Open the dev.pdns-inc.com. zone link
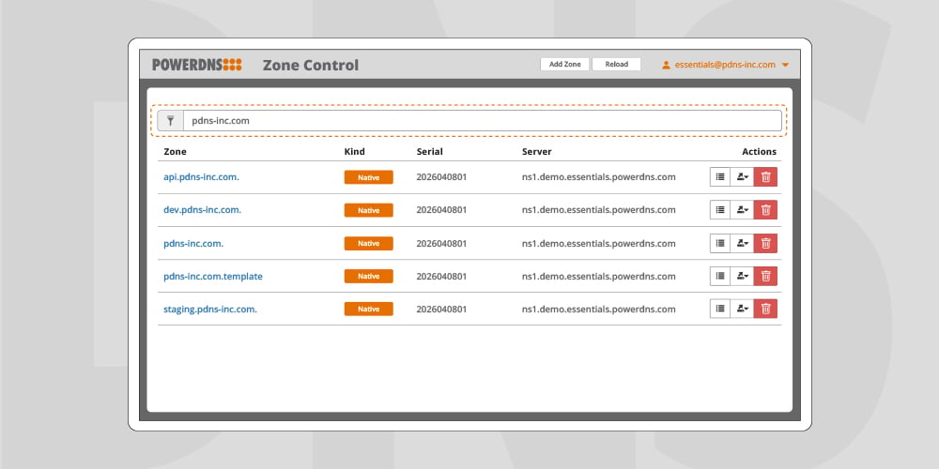939x469 pixels. coord(203,210)
